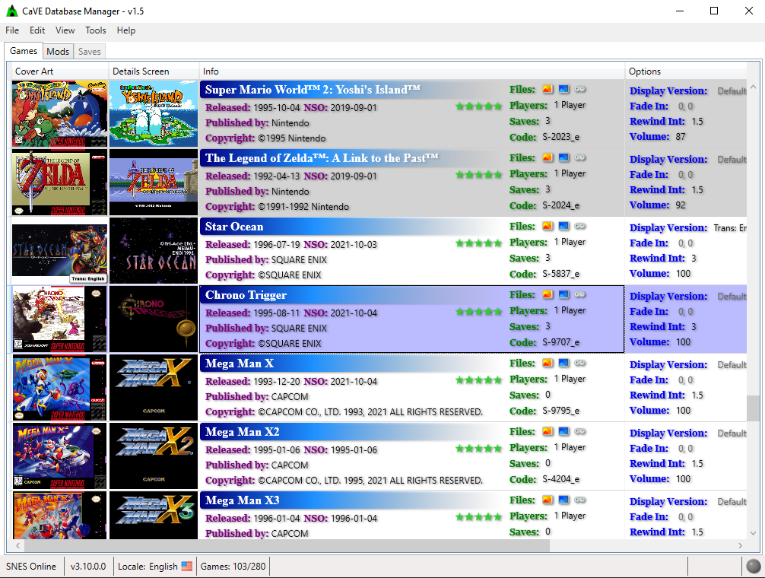Select the Mega Man X cover art thumbnail
765x578 pixels.
[59, 388]
